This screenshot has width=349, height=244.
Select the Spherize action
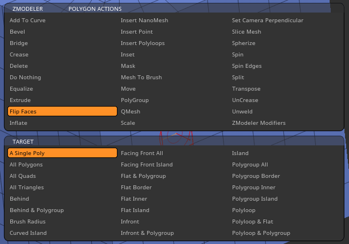[244, 43]
